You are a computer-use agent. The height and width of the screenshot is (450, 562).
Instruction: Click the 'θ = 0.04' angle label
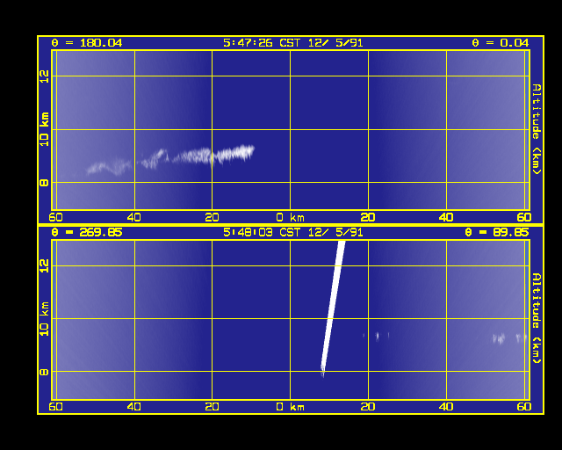click(500, 43)
